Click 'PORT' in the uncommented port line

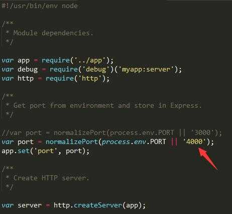pos(158,142)
